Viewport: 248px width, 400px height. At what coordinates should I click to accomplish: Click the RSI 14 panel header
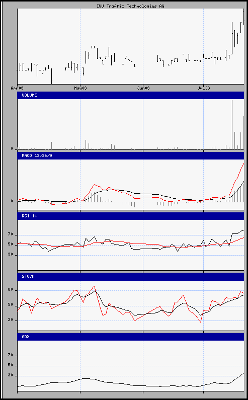(131, 216)
